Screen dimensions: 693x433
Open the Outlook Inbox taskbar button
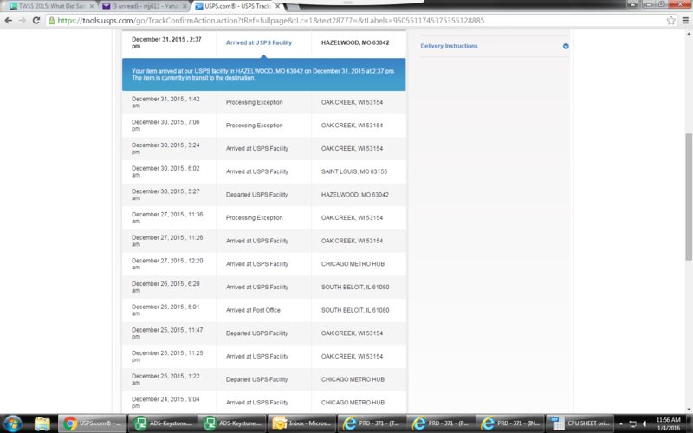(x=301, y=423)
